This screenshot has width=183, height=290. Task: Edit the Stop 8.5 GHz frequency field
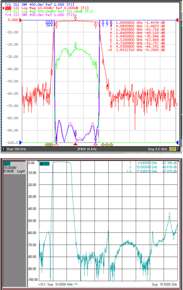[x=157, y=149]
